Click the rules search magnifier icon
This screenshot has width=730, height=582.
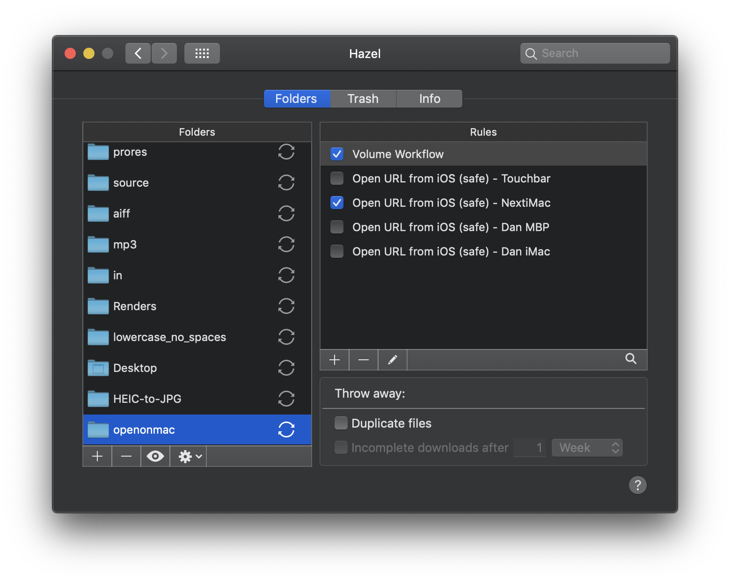(631, 359)
